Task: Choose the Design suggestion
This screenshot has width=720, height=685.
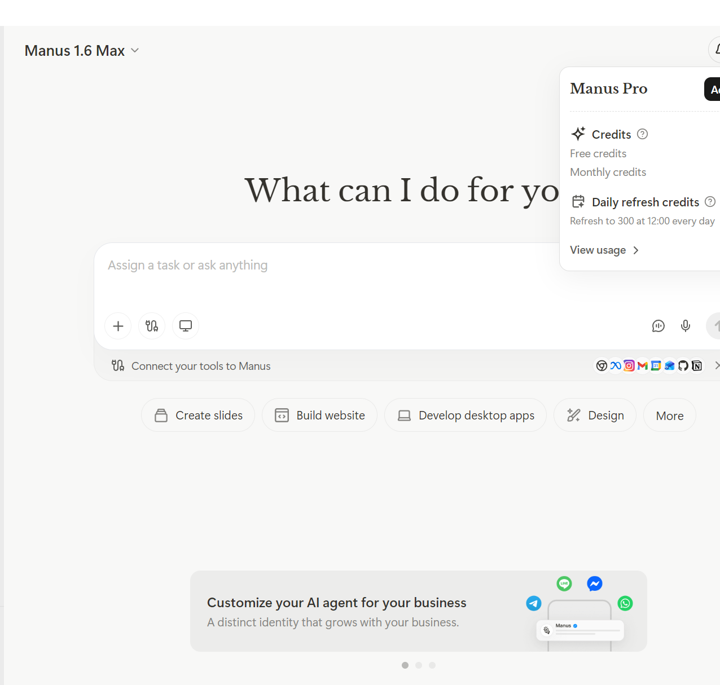Action: 595,416
